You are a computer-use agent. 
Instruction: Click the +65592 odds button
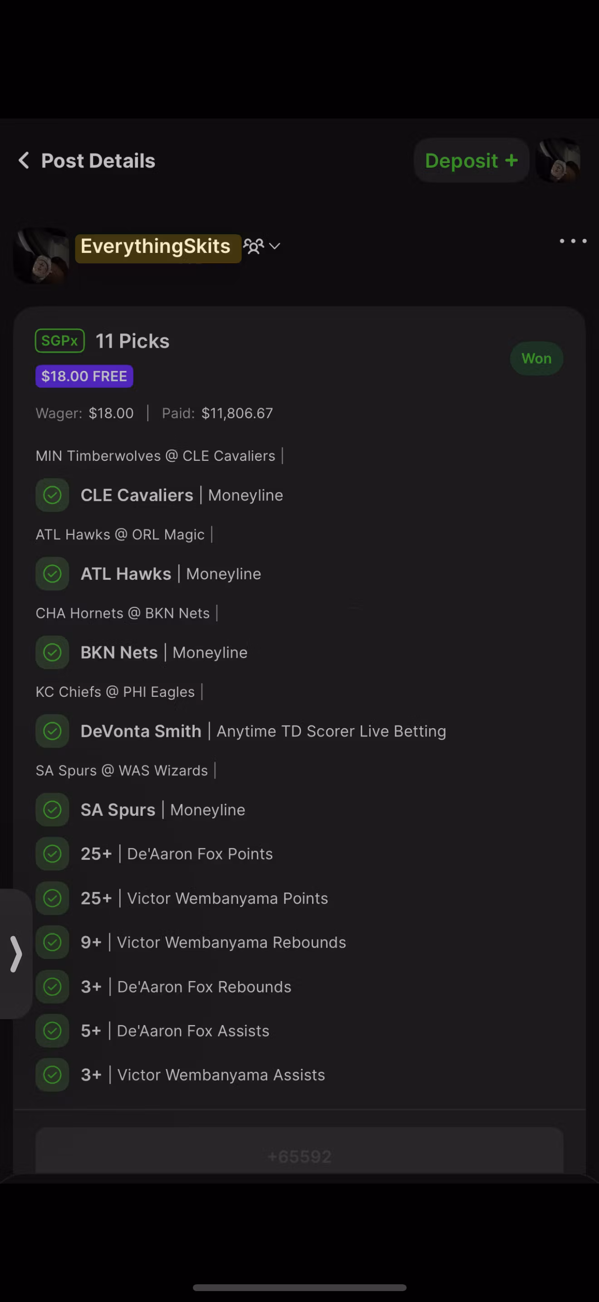click(x=299, y=1156)
